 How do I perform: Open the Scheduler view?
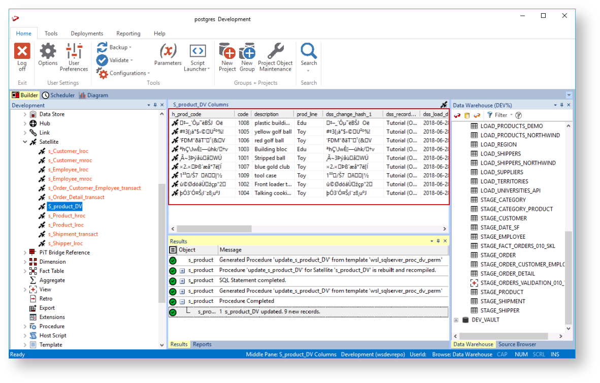(x=58, y=95)
